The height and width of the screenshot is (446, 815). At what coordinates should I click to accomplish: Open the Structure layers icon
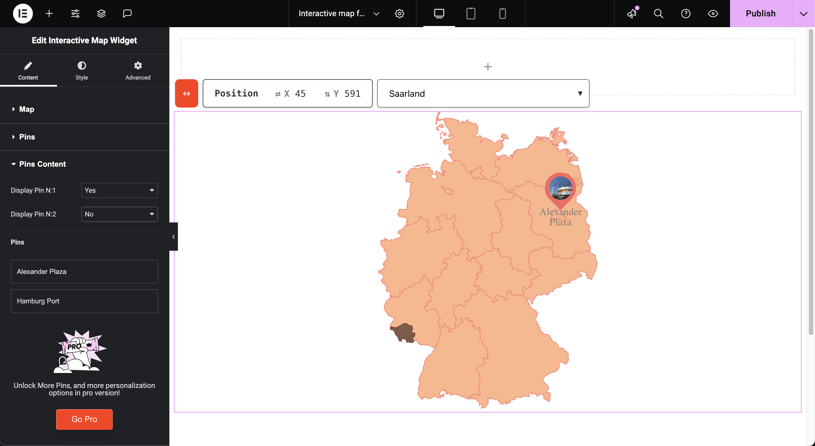point(101,14)
